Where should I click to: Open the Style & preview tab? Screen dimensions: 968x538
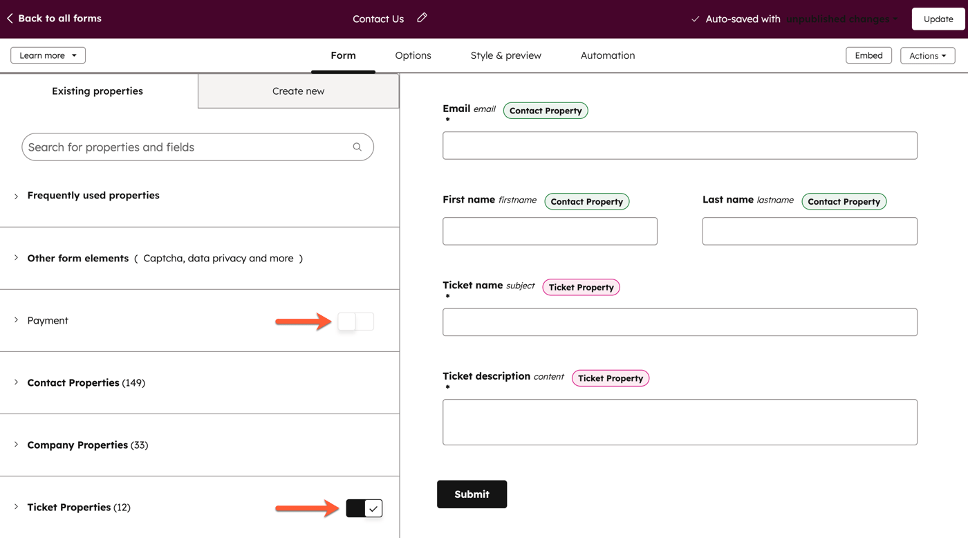pos(505,55)
